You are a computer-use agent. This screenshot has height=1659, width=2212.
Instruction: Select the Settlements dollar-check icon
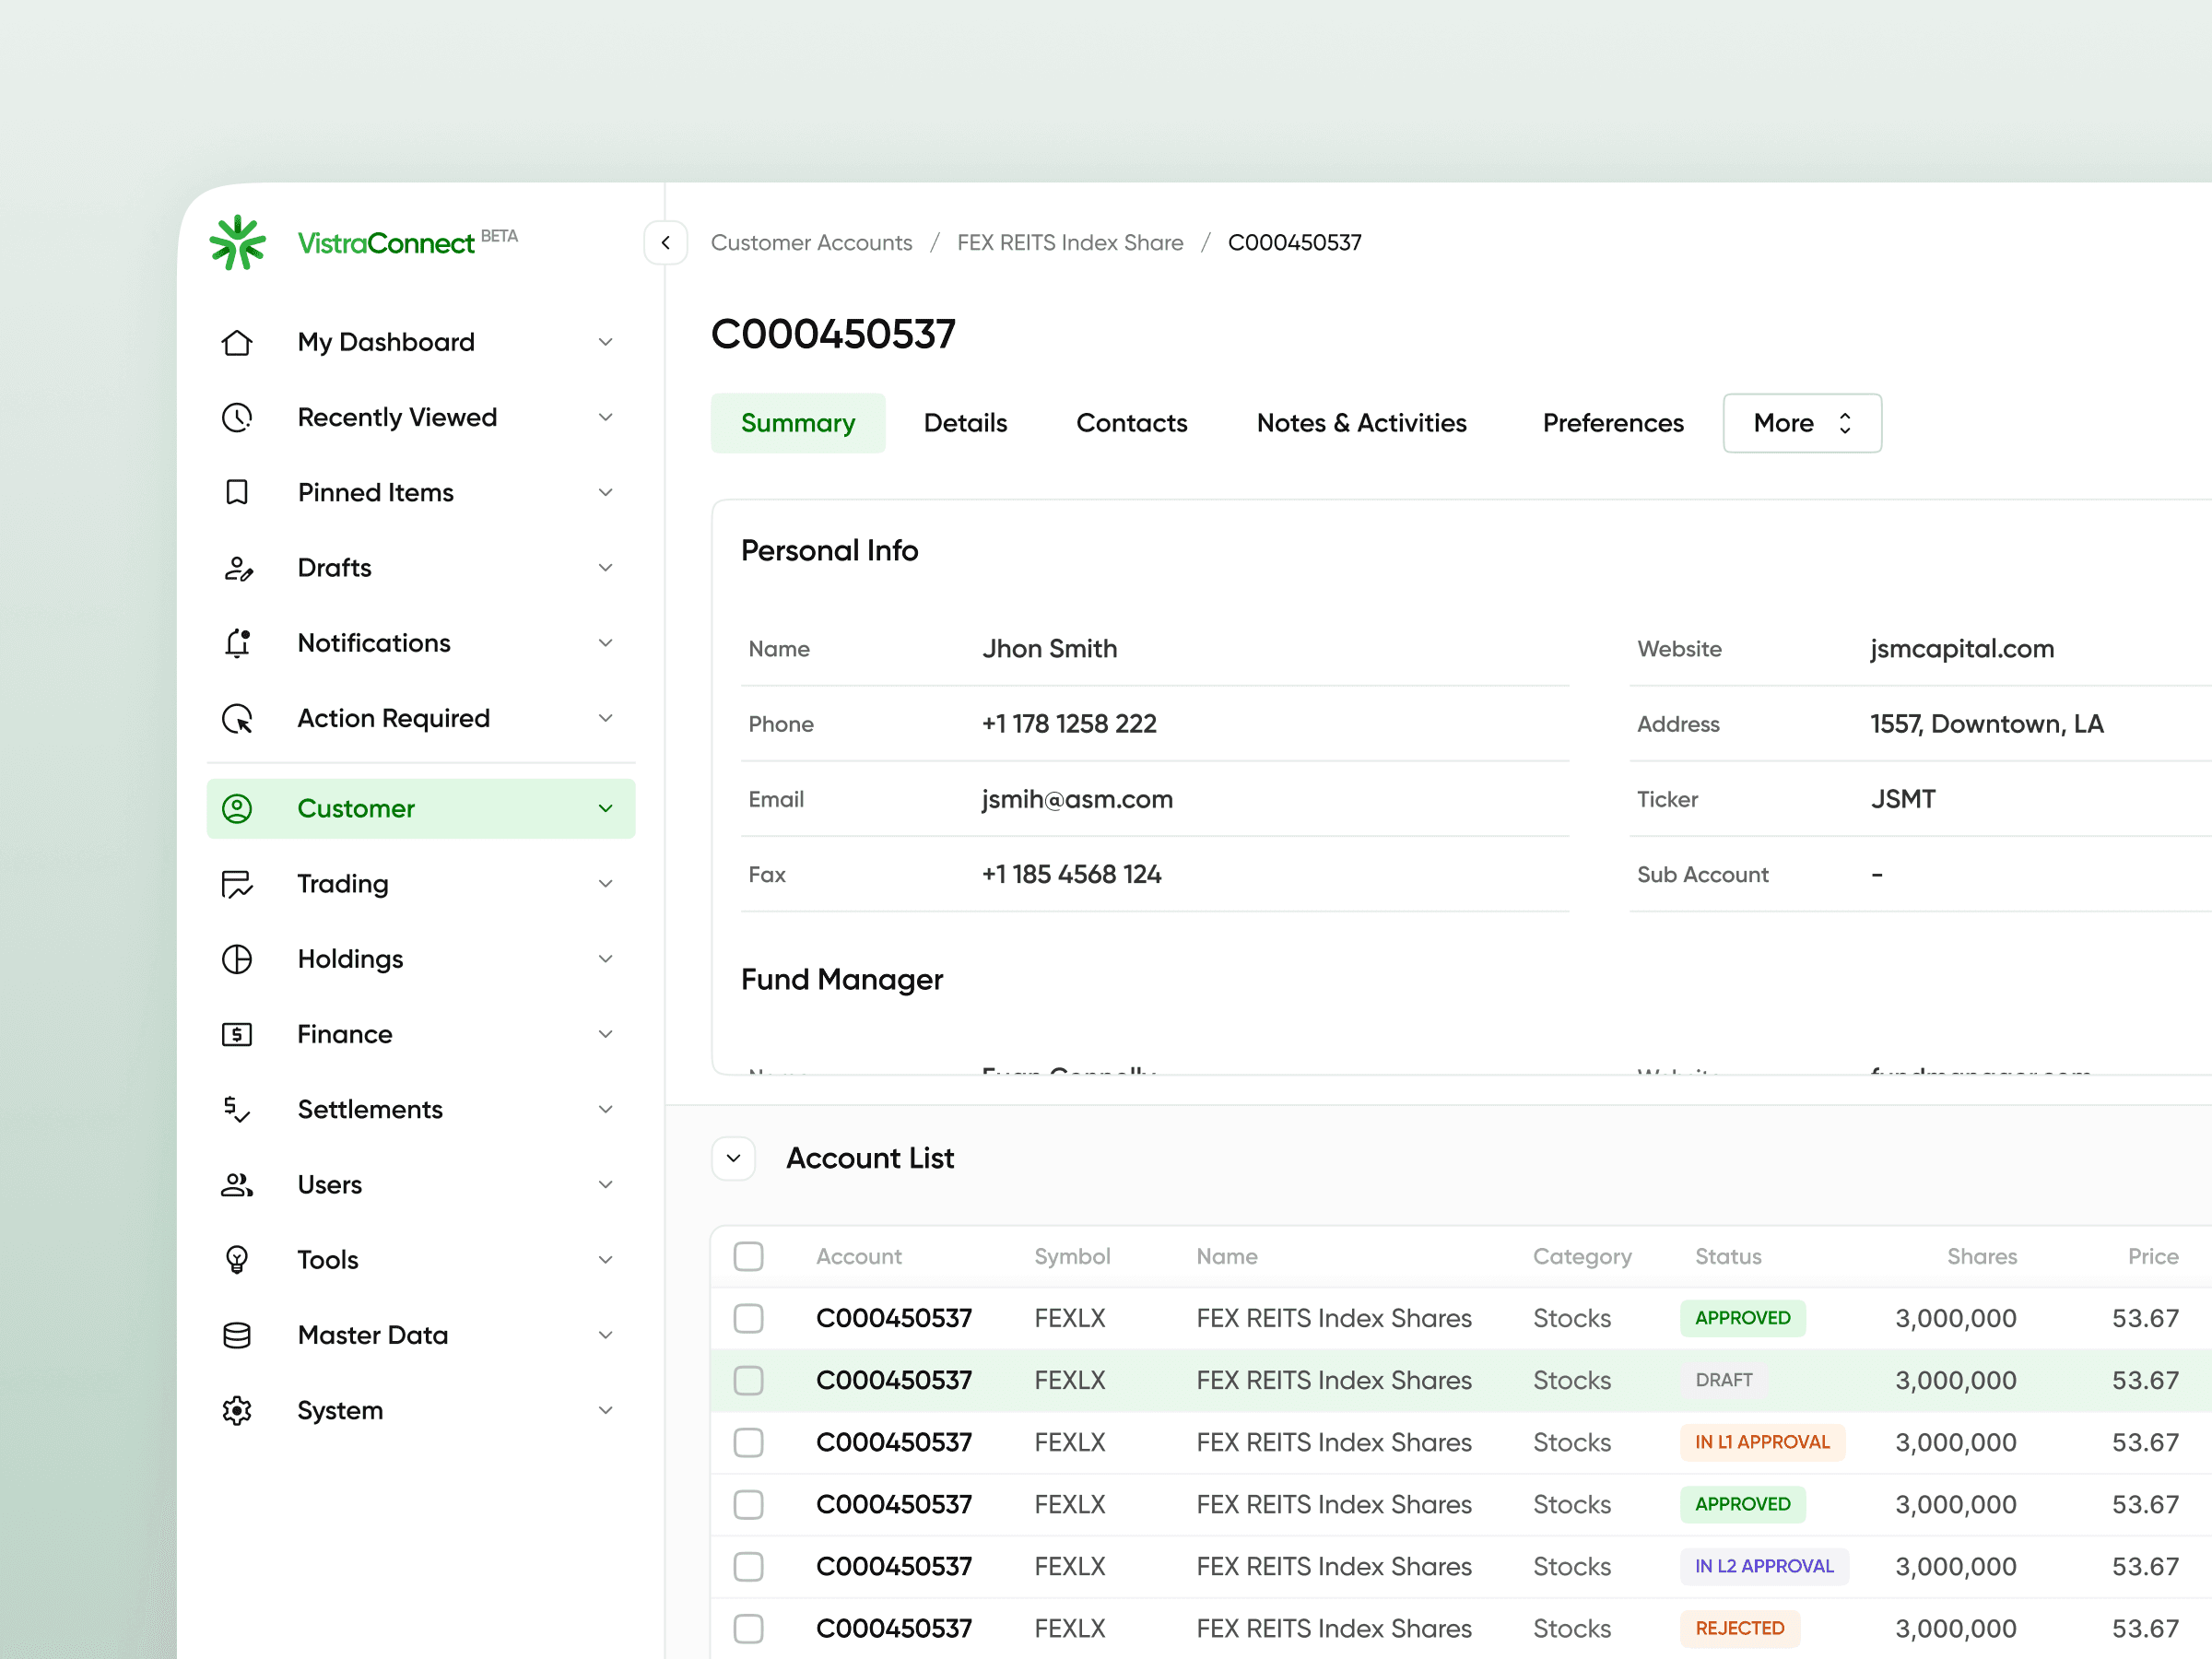click(237, 1109)
